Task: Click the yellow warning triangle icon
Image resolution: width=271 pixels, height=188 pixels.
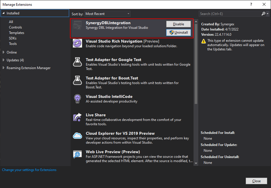Action: tap(203, 41)
